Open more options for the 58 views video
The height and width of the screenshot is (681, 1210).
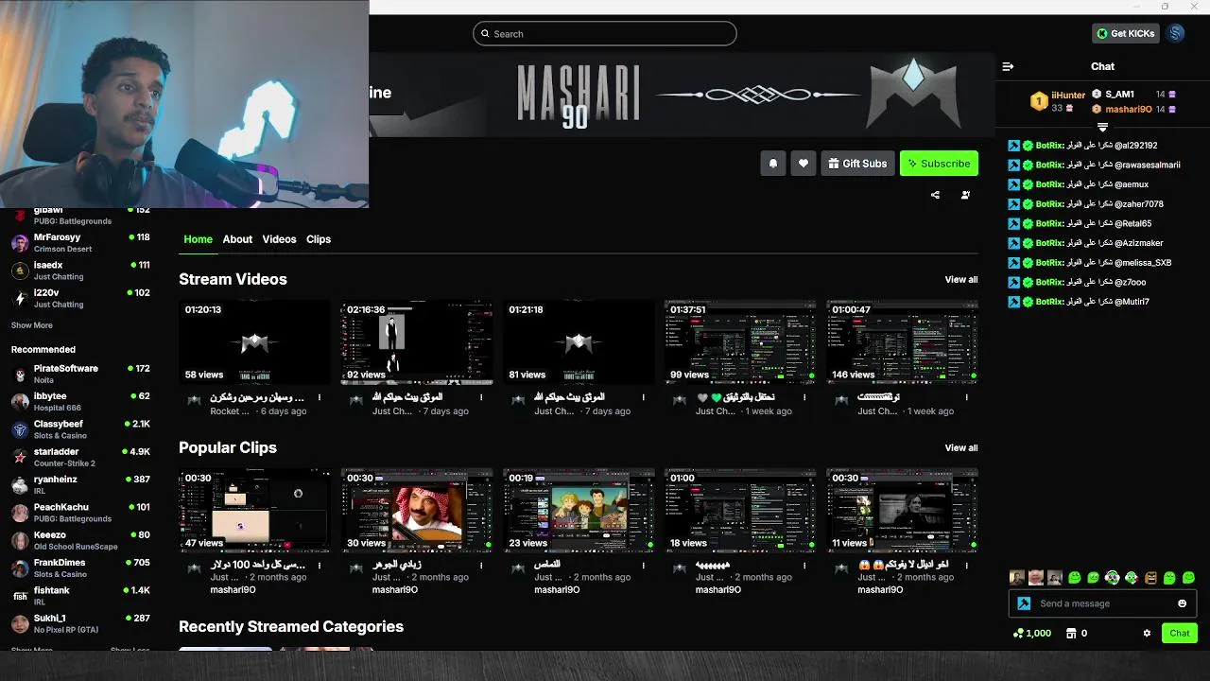(320, 397)
